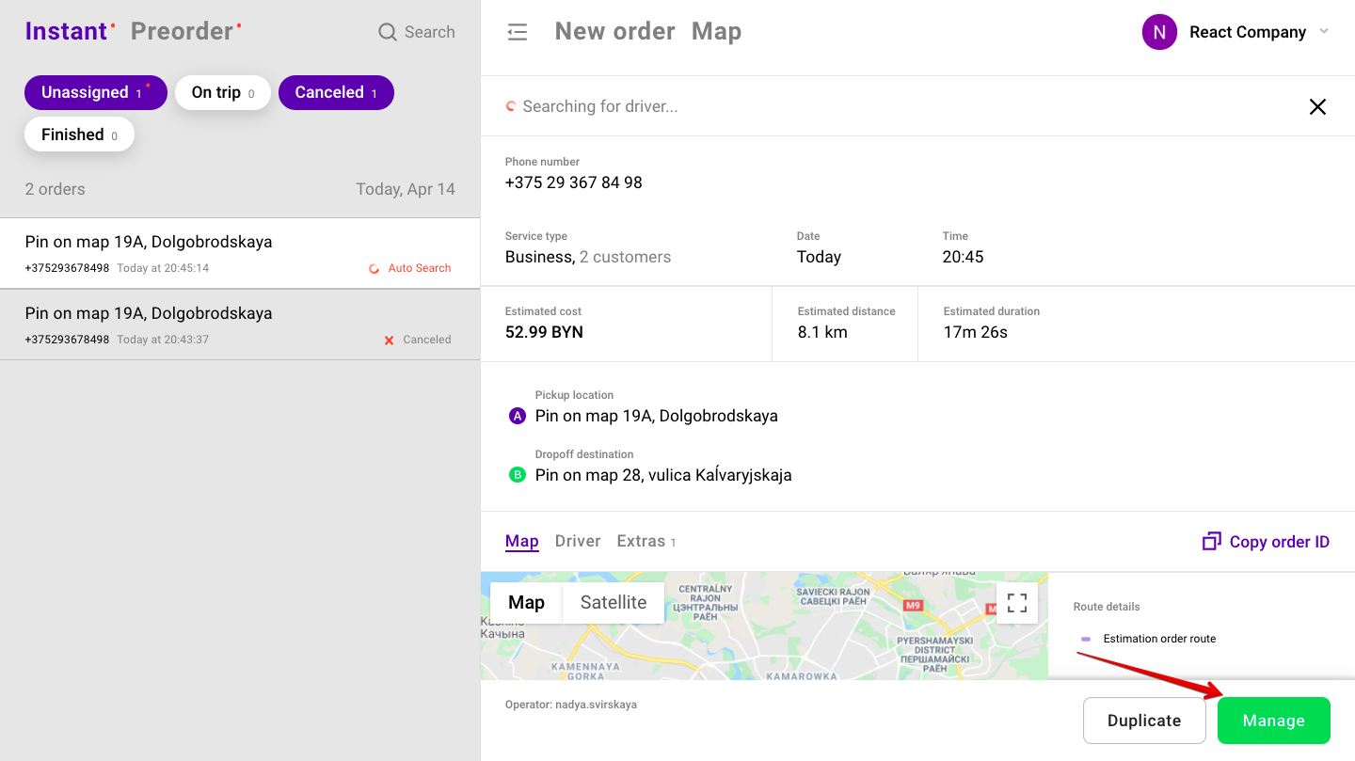Toggle the Canceled filter chip
The image size is (1355, 761).
point(336,92)
